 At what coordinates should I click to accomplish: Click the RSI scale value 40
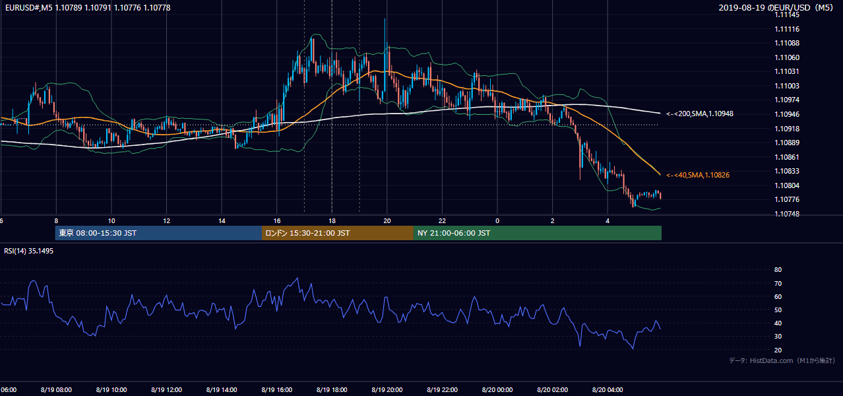coord(778,323)
